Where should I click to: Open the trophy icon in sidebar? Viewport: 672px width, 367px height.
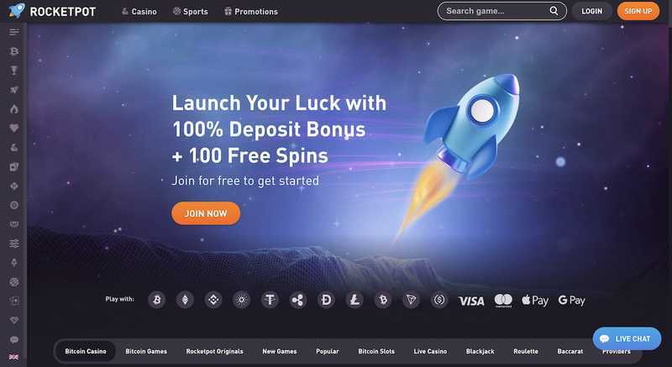14,71
